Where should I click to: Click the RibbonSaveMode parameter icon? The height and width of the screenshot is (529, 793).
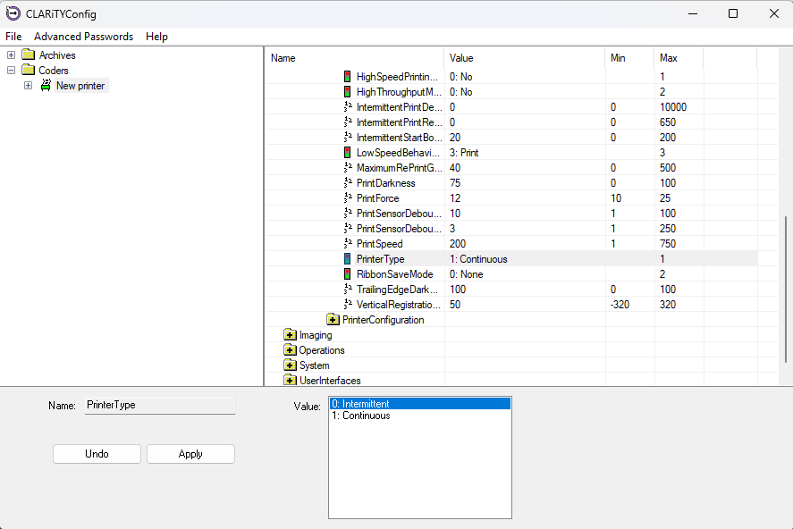pyautogui.click(x=348, y=274)
